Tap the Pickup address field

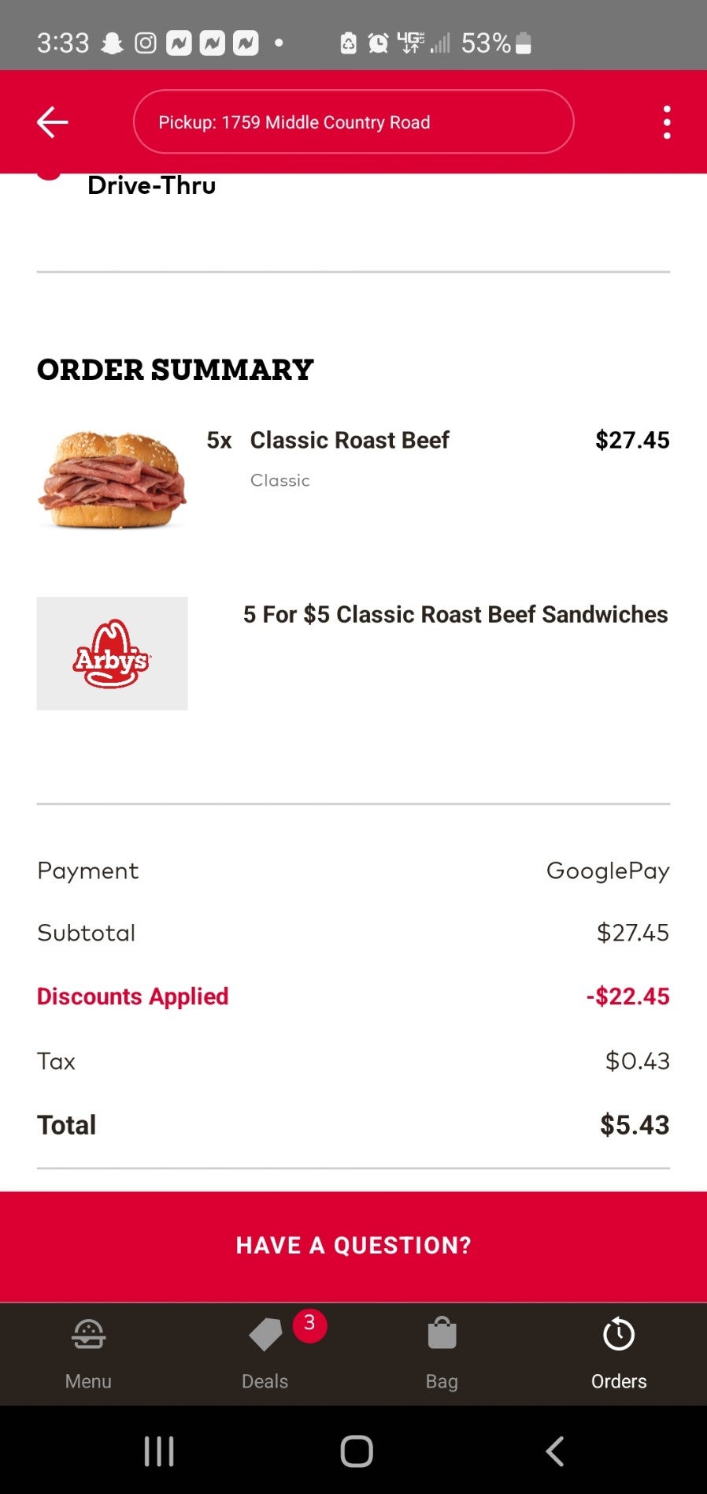coord(353,122)
